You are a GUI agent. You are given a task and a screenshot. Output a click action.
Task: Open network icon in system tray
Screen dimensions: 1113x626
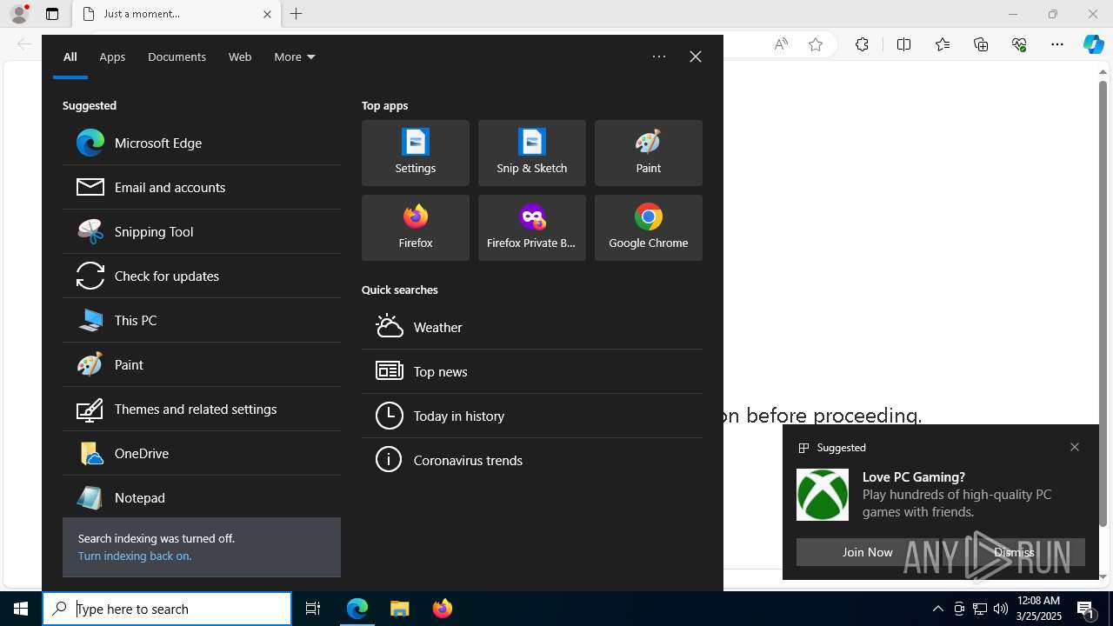(x=980, y=609)
